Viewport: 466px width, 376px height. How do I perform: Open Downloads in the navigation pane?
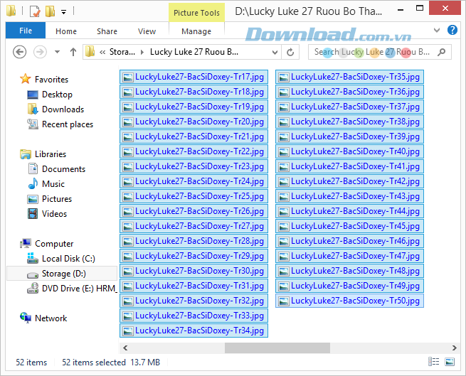click(x=55, y=109)
